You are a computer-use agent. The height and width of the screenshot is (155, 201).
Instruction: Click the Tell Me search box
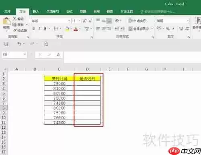[x=158, y=12]
